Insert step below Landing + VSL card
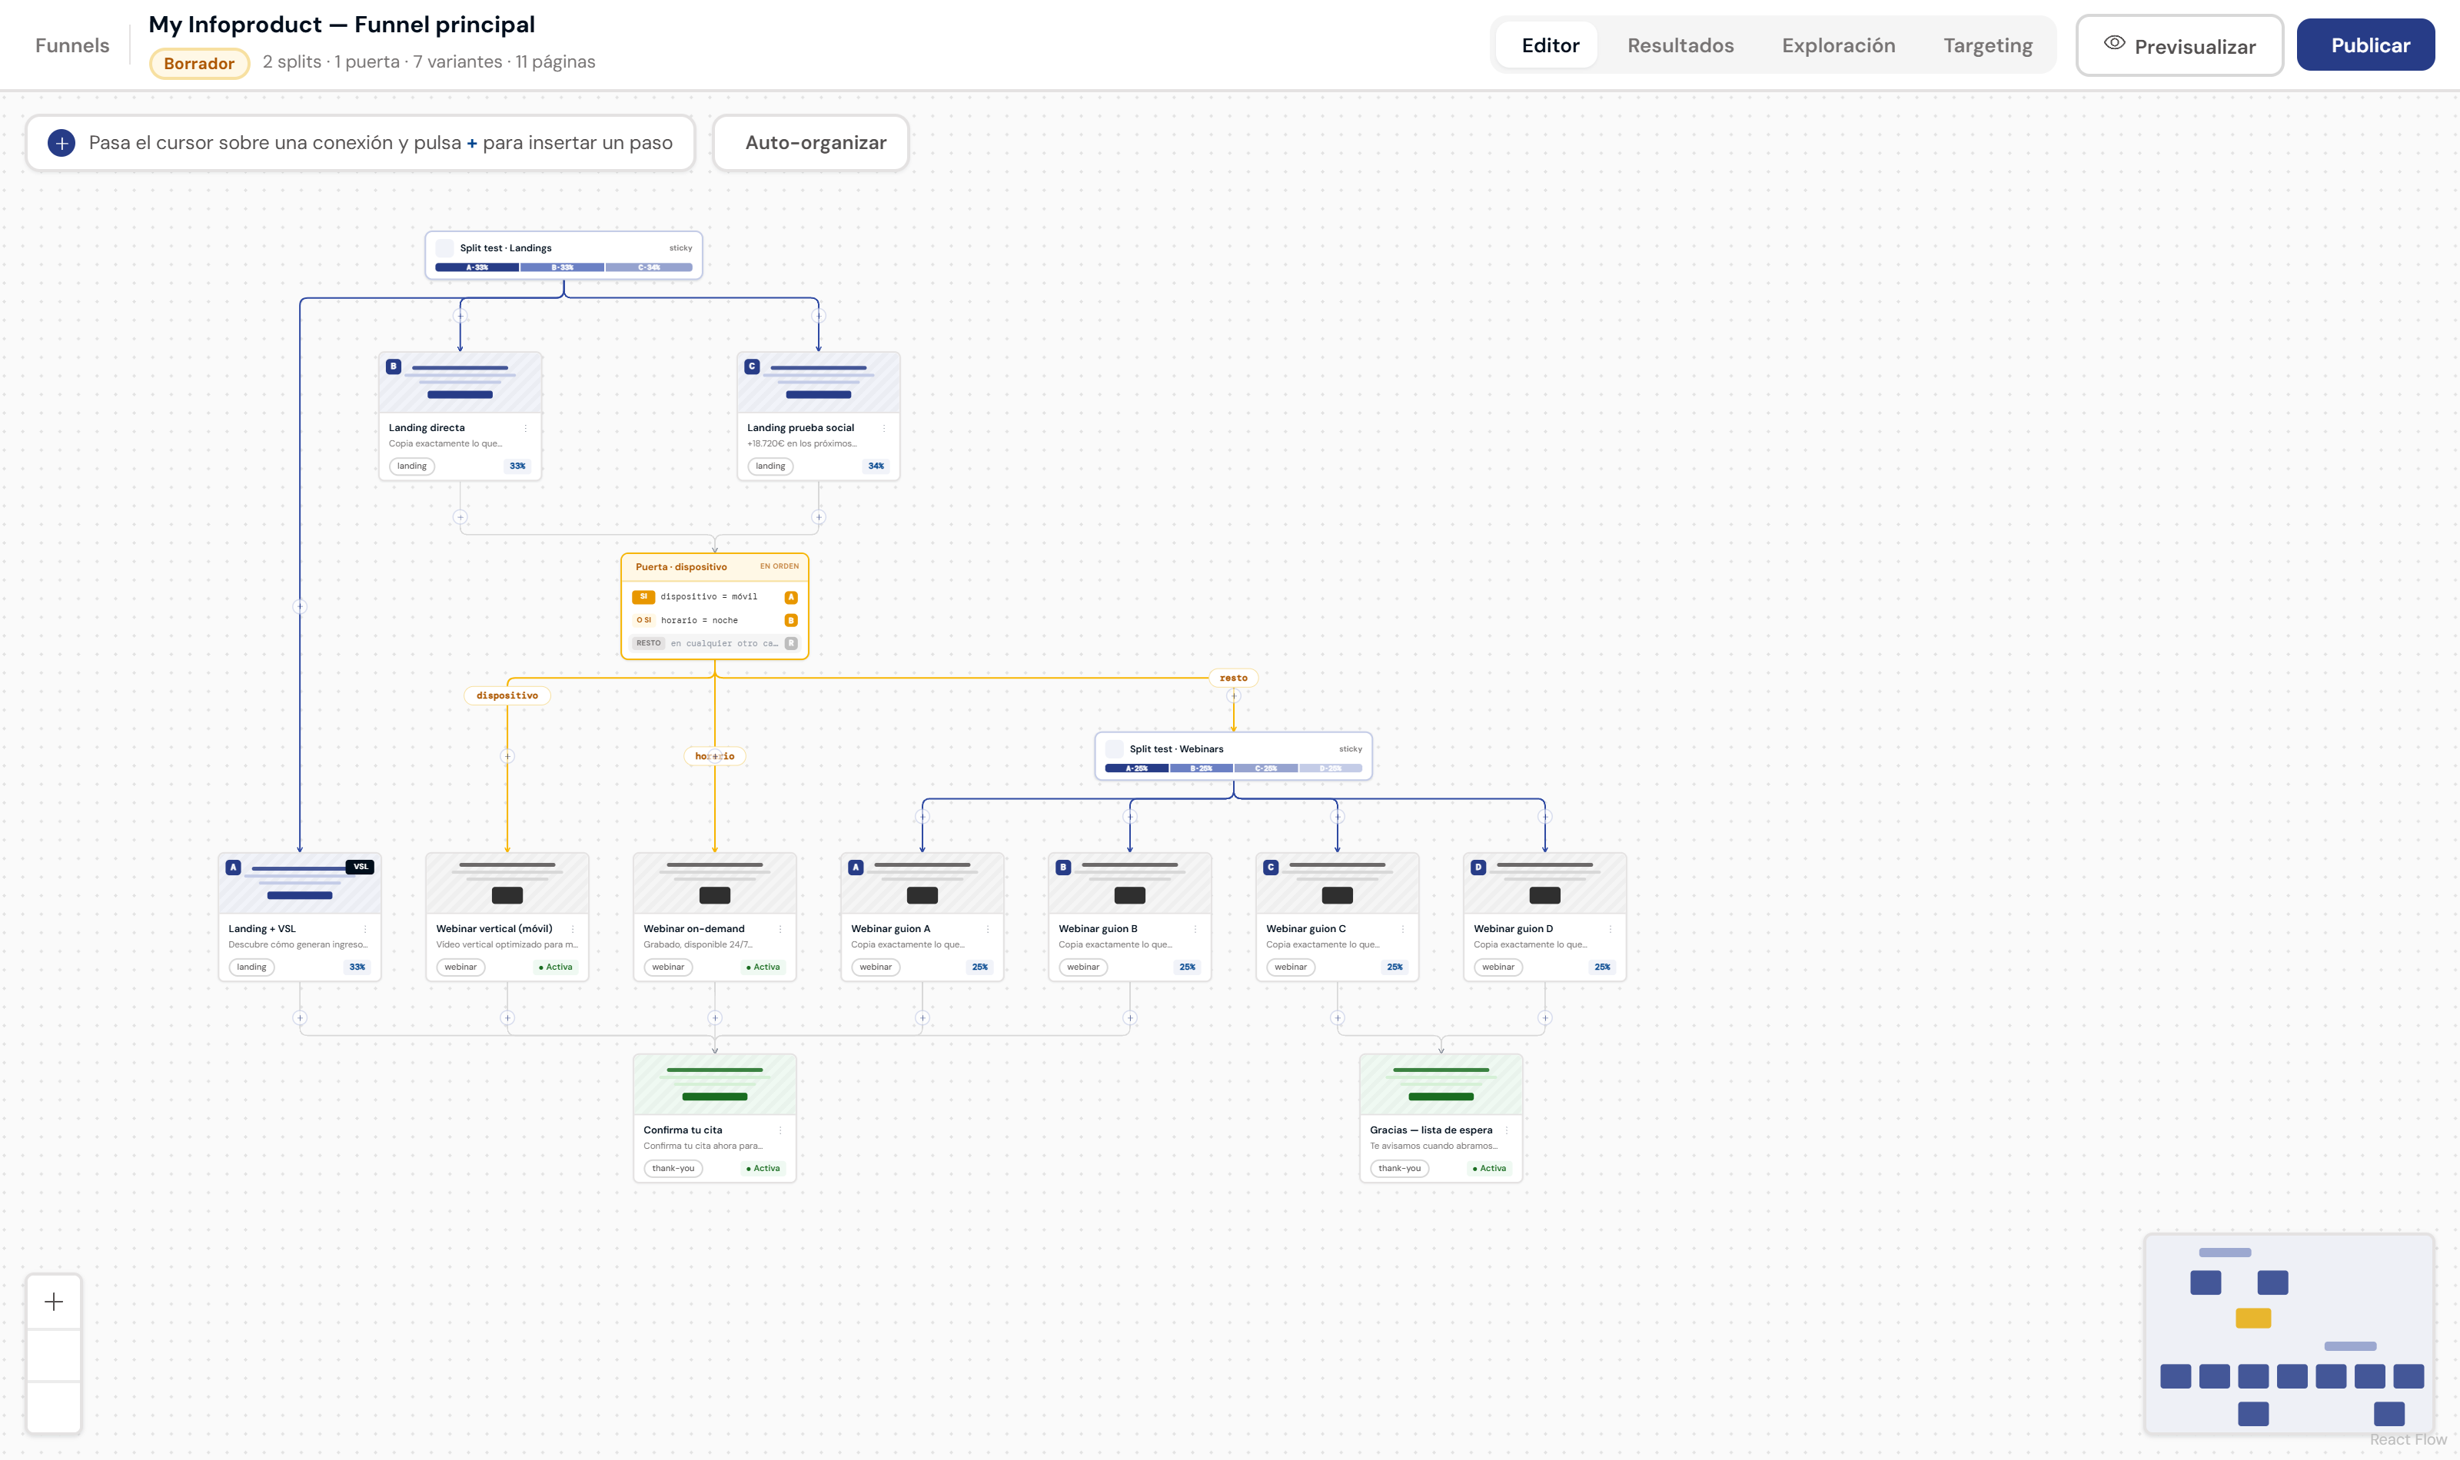 (299, 1017)
